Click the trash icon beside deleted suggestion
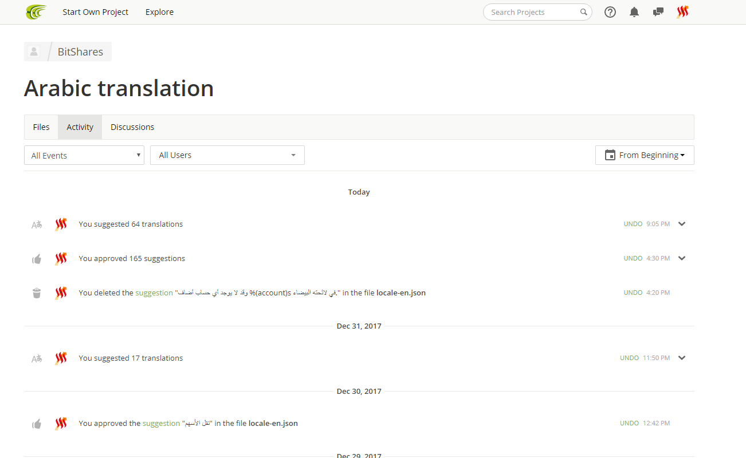This screenshot has height=458, width=746. (x=37, y=293)
